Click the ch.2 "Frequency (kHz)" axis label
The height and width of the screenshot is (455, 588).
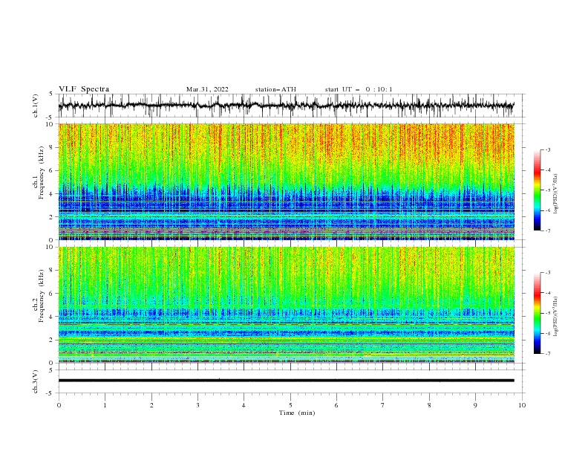(42, 296)
